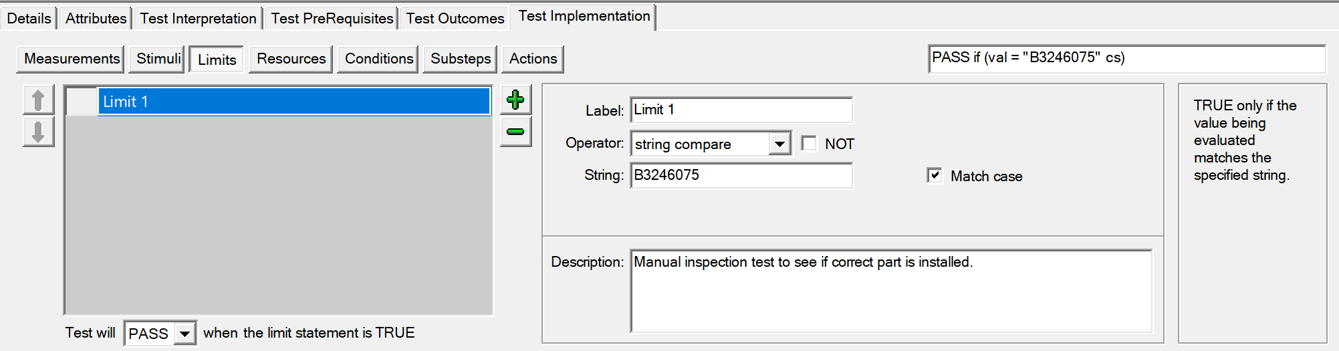This screenshot has height=351, width=1339.
Task: Move limit down with the down arrow
Action: (38, 132)
